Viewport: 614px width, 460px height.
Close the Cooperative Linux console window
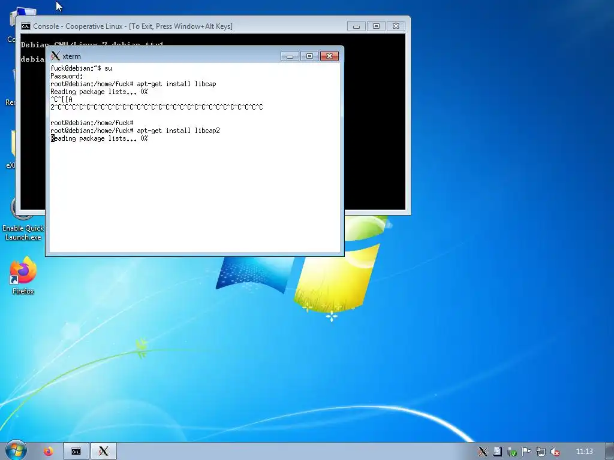tap(396, 26)
